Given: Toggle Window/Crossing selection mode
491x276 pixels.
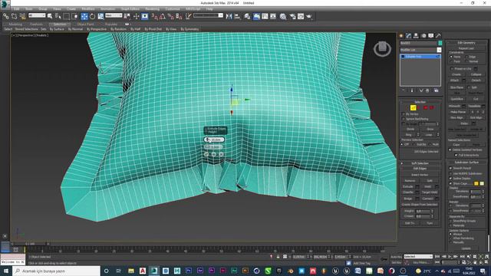Looking at the screenshot, I should click(75, 16).
